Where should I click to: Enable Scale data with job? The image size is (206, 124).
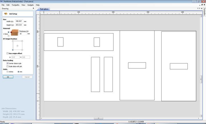coord(7,66)
